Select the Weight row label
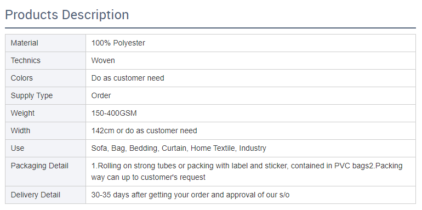The image size is (422, 210). pos(22,113)
